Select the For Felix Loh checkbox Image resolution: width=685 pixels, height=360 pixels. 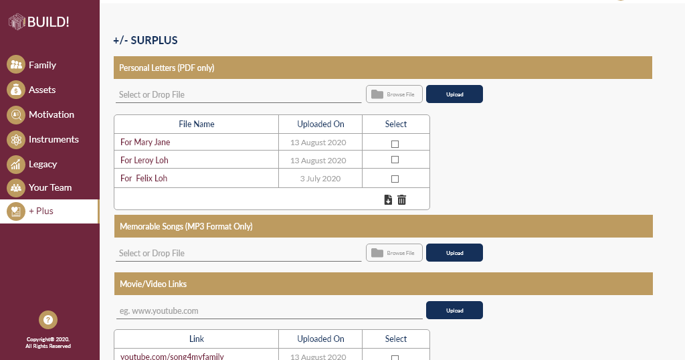pyautogui.click(x=395, y=179)
